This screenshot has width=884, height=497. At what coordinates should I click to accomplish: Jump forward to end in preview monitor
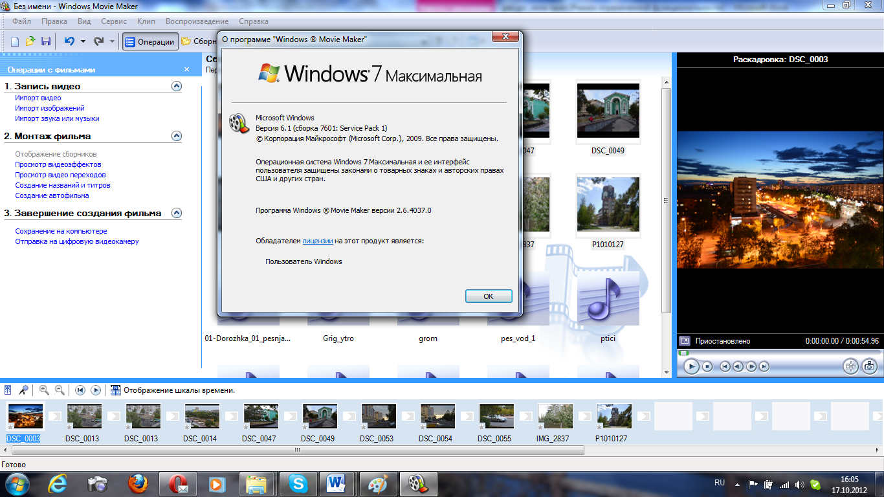[764, 366]
